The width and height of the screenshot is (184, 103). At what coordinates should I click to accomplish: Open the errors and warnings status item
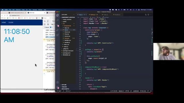click(68, 91)
